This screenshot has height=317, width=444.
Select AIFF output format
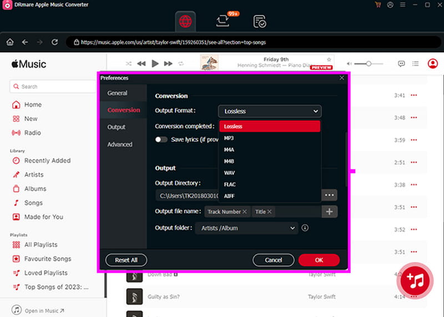click(270, 196)
